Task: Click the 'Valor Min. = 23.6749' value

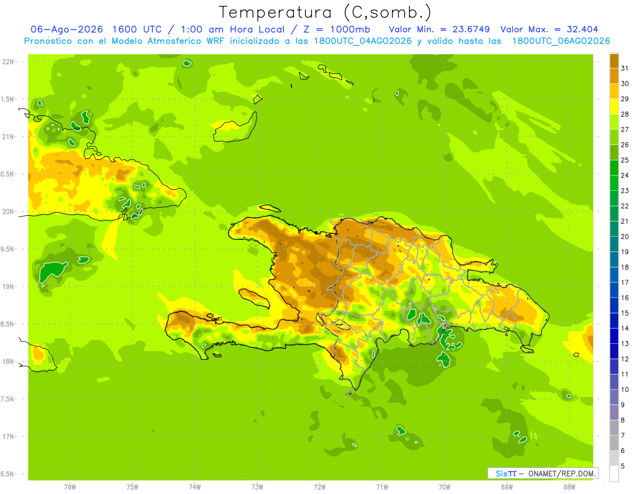Action: pos(439,29)
